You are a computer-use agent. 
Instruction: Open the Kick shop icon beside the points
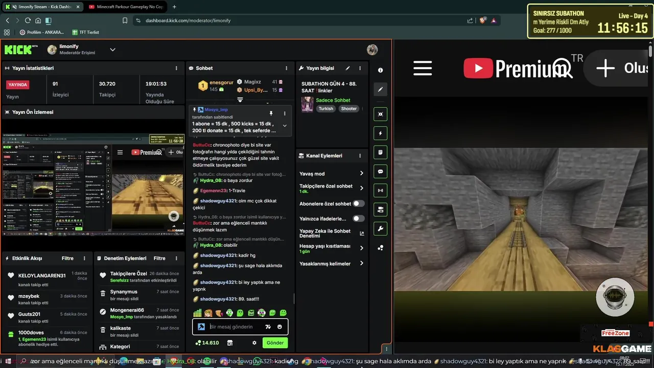tap(230, 343)
